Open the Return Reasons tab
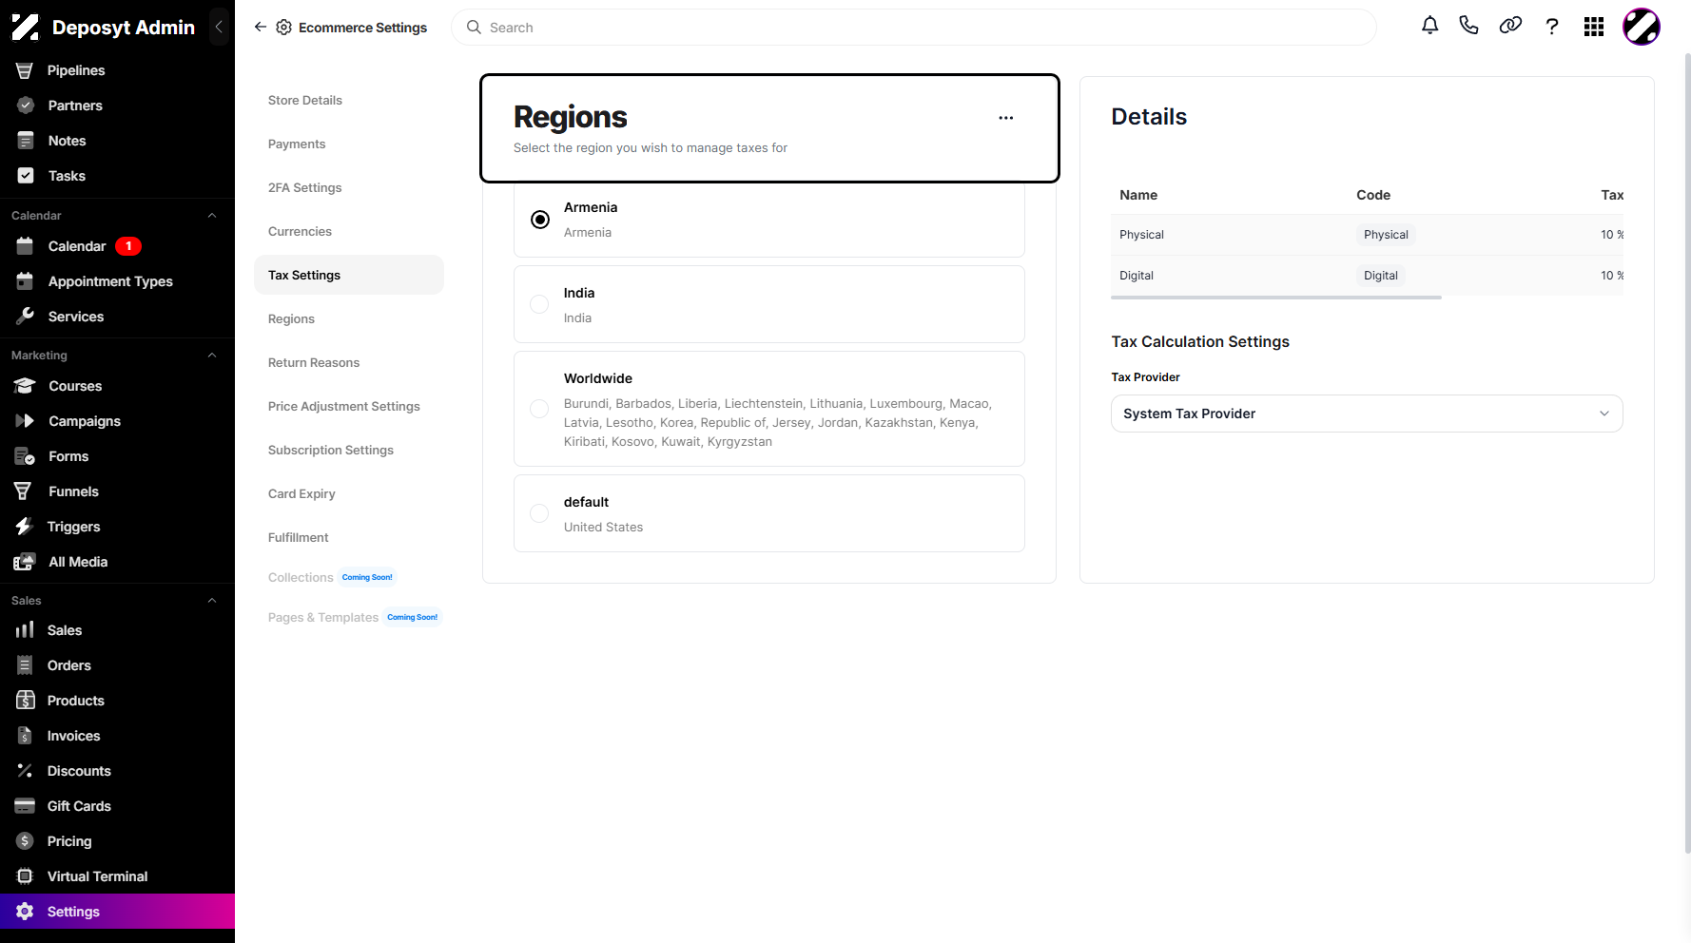 coord(314,362)
